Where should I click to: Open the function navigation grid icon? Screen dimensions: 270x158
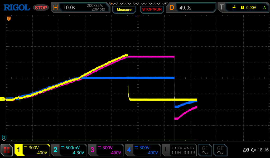(7, 150)
